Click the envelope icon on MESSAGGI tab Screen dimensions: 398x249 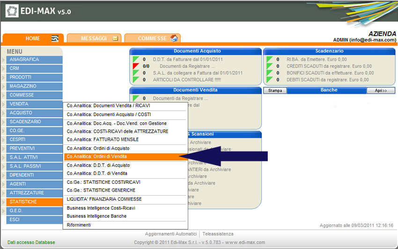[x=115, y=38]
